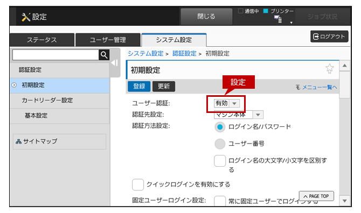Click the scrollbar up arrow

coord(344,66)
